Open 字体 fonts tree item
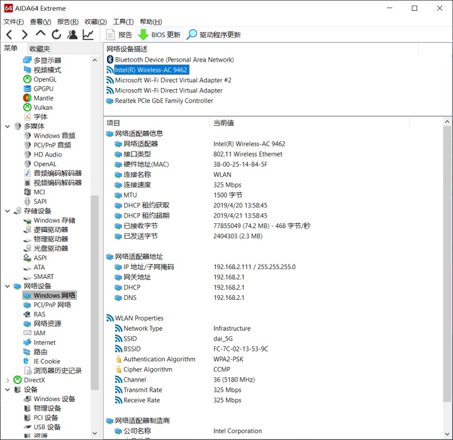 (35, 117)
